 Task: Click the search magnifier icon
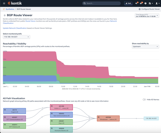(x=85, y=3)
